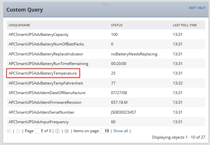Image resolution: width=210 pixels, height=145 pixels.
Task: Click the manufacture date 07/27/08
Action: [x=119, y=93]
